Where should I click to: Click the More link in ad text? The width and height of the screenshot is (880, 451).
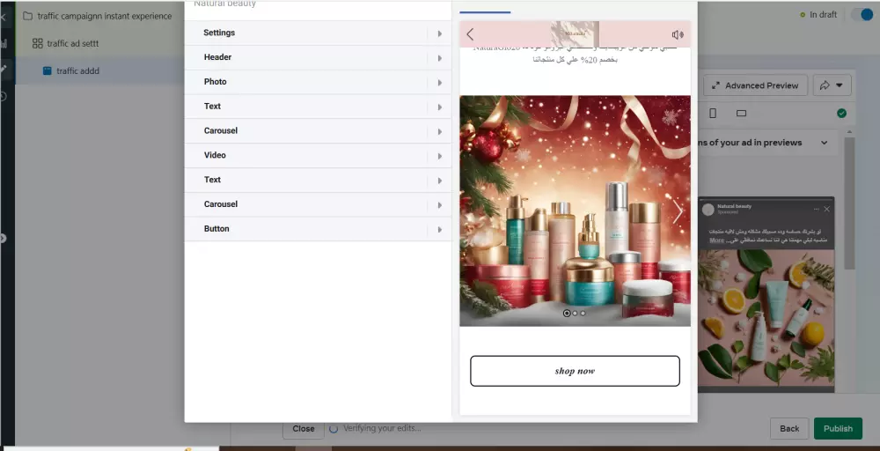coord(716,240)
